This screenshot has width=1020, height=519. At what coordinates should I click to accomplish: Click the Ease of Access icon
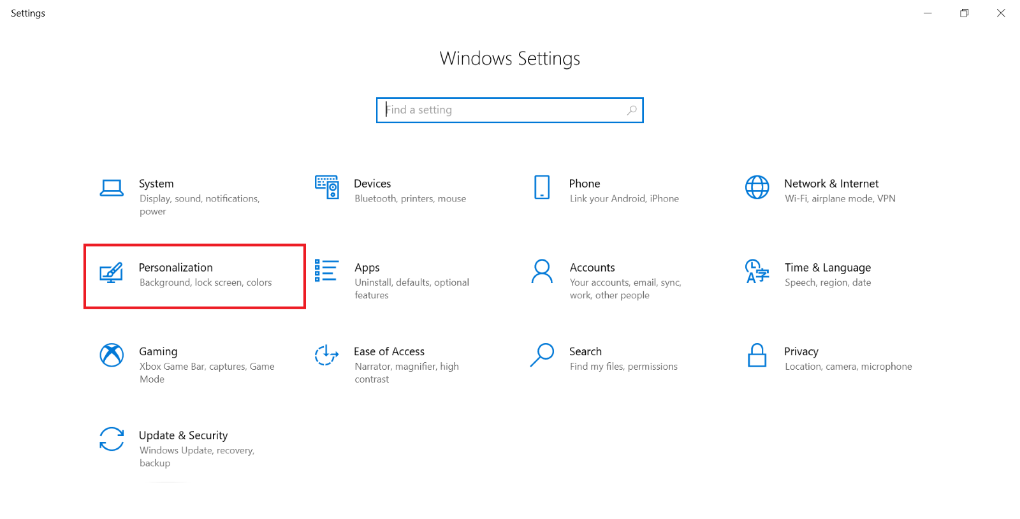[x=326, y=355]
